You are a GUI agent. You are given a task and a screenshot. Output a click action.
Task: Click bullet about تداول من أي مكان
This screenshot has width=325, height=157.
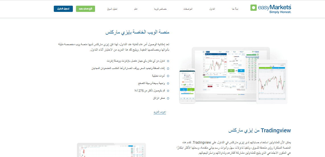pyautogui.click(x=135, y=61)
